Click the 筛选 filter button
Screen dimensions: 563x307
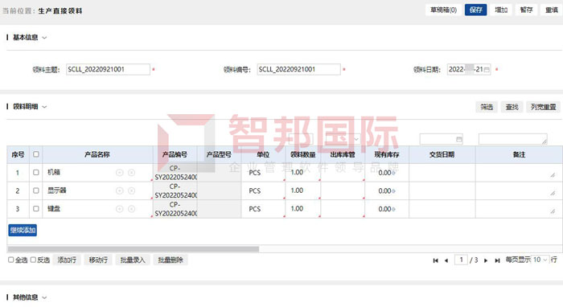pyautogui.click(x=487, y=107)
